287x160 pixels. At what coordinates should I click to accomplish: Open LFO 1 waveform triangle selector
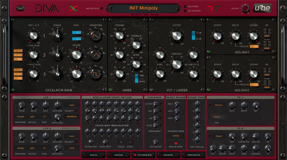pyautogui.click(x=20, y=117)
